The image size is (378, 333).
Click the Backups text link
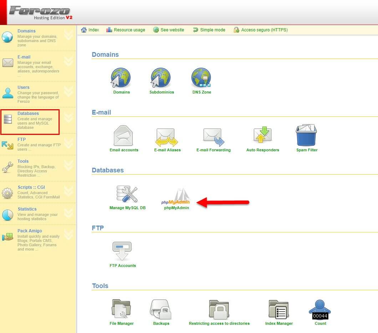161,324
